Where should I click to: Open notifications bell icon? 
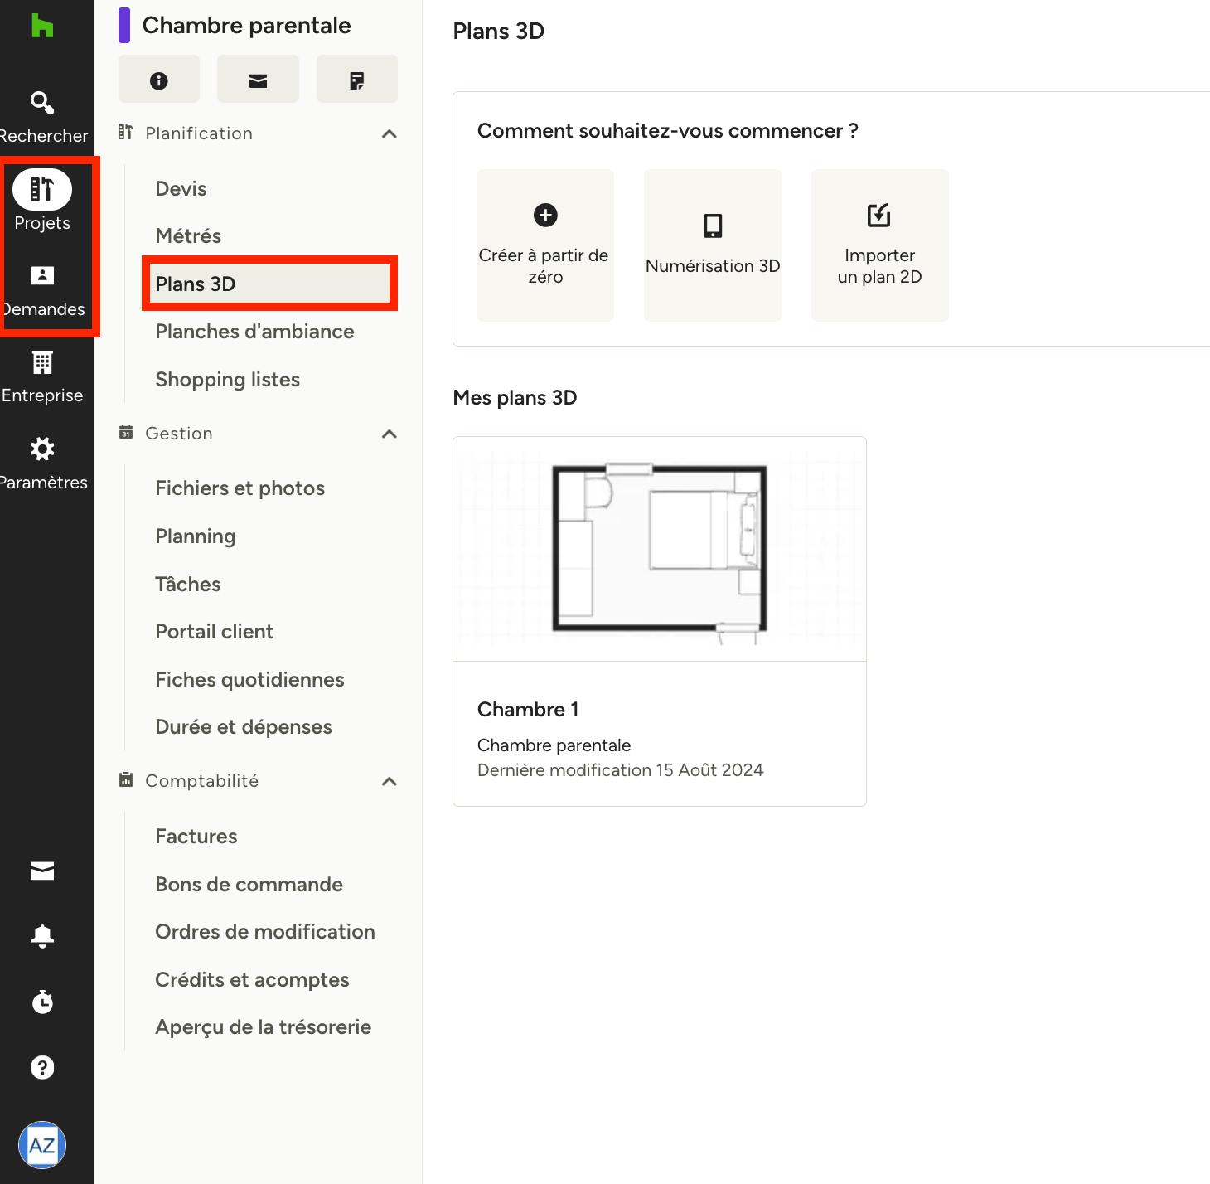click(42, 936)
